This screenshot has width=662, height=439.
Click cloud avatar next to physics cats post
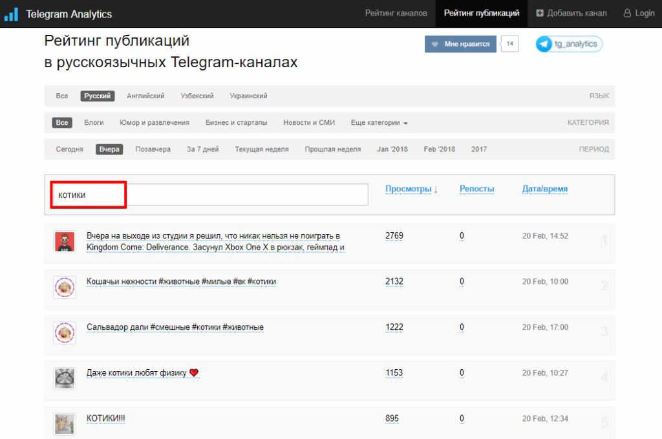pyautogui.click(x=65, y=378)
